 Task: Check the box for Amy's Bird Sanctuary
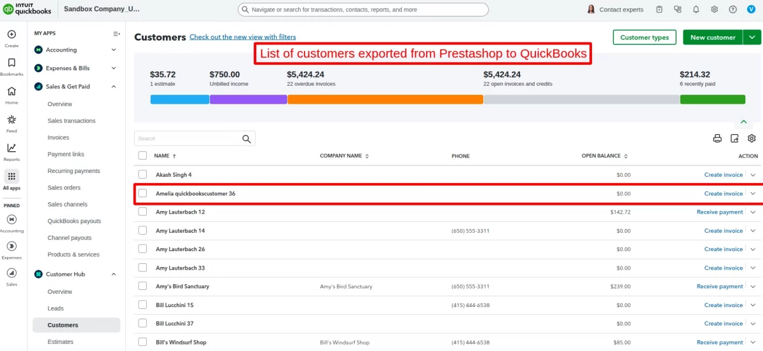pos(142,286)
